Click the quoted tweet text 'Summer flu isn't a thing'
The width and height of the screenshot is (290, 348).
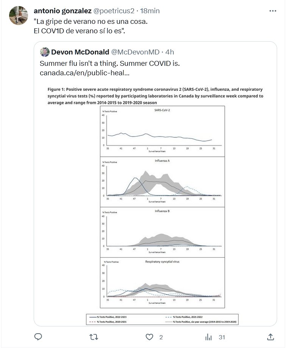(x=110, y=62)
